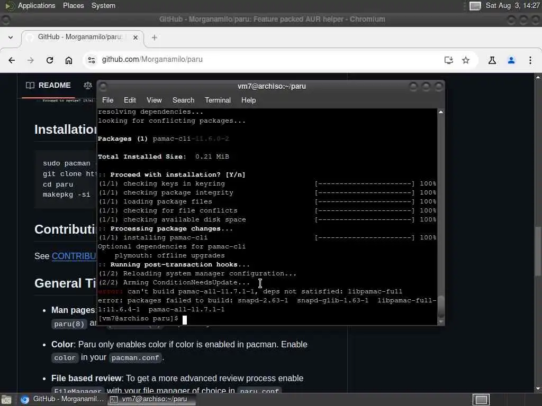Screen dimensions: 542x406
Task: Expand the tab search dropdown
Action: click(x=11, y=38)
